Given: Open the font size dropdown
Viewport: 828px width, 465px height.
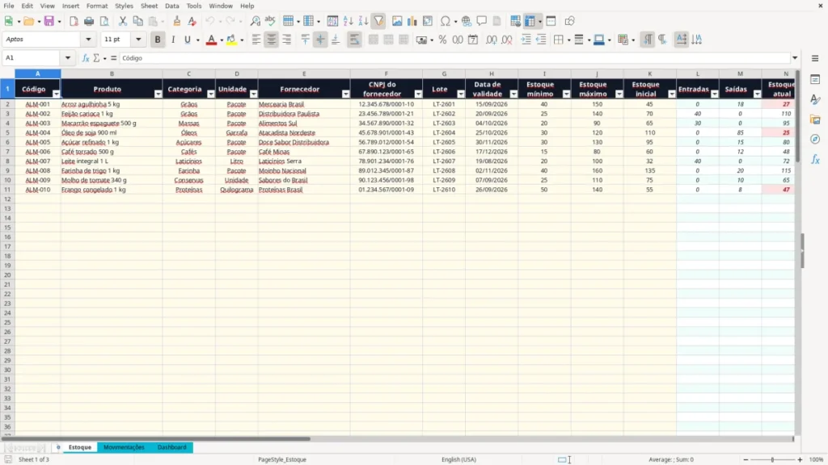Looking at the screenshot, I should [138, 40].
